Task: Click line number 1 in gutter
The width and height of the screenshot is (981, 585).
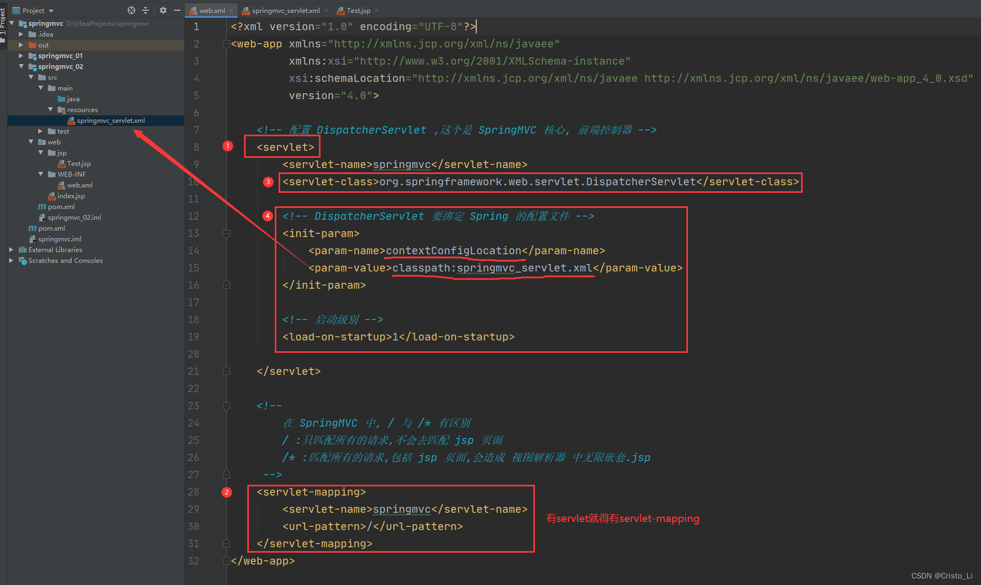Action: point(196,26)
